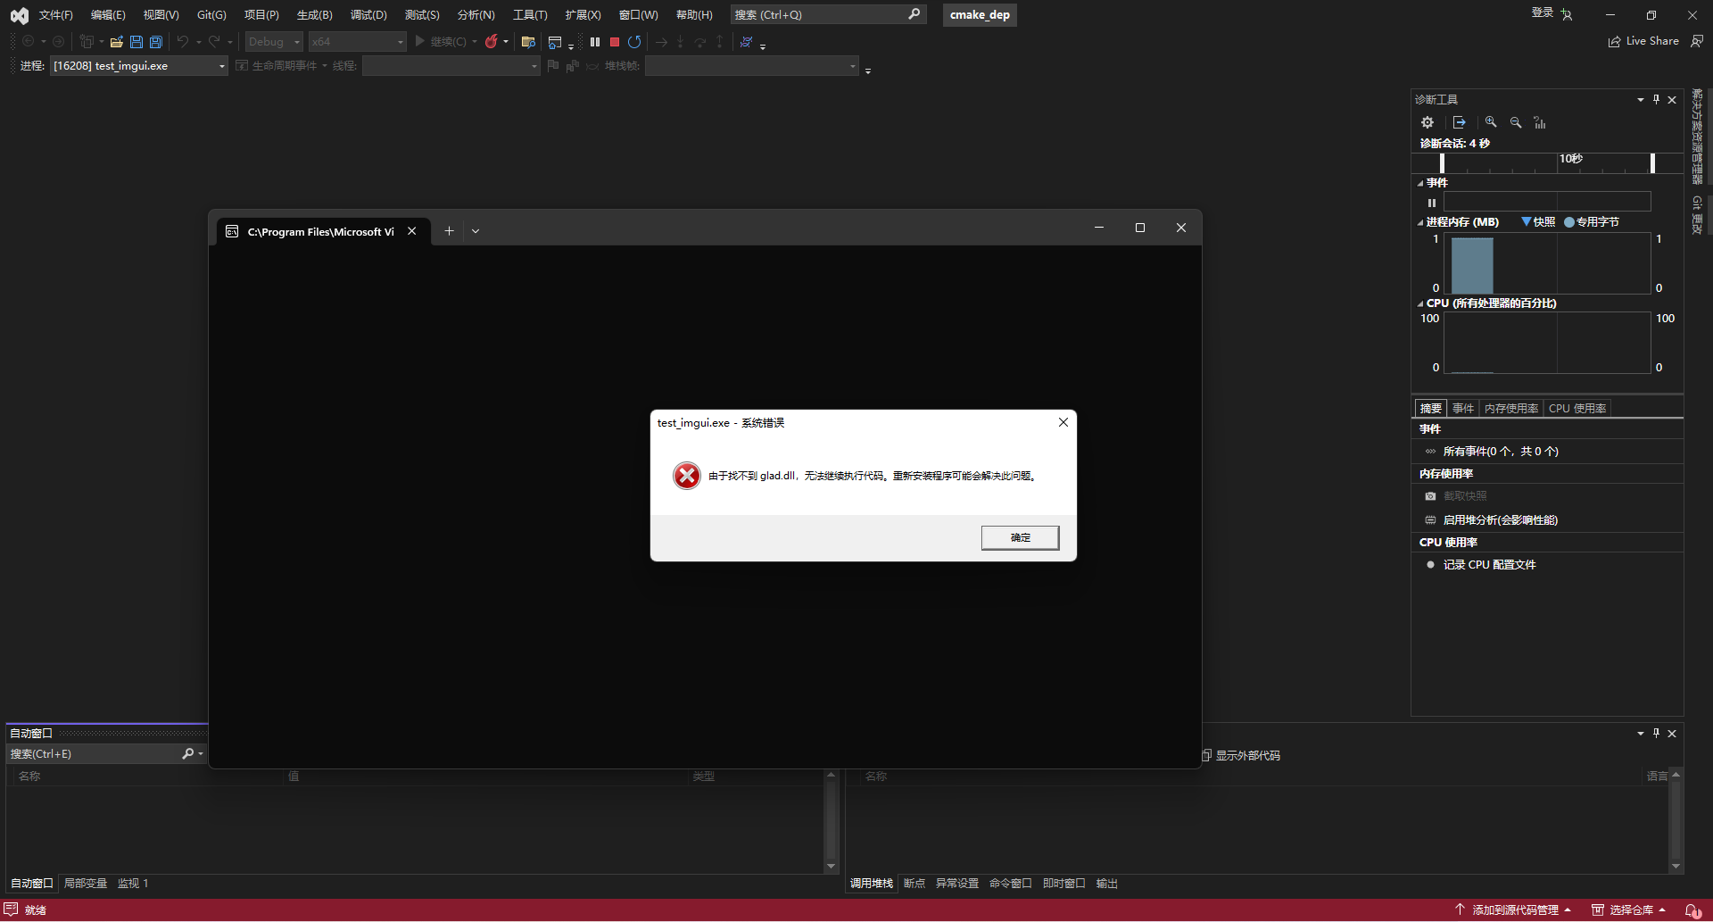Click the Restart debugging icon
The height and width of the screenshot is (922, 1713).
(x=634, y=42)
